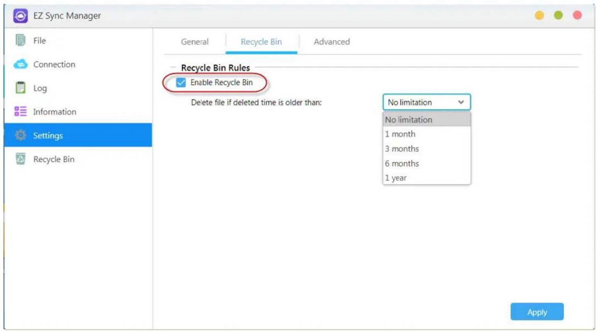Open Information in the sidebar

(78, 112)
